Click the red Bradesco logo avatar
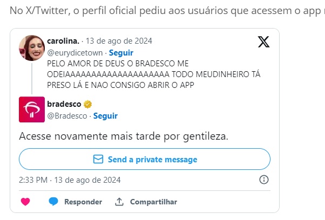This screenshot has width=325, height=220. click(32, 109)
